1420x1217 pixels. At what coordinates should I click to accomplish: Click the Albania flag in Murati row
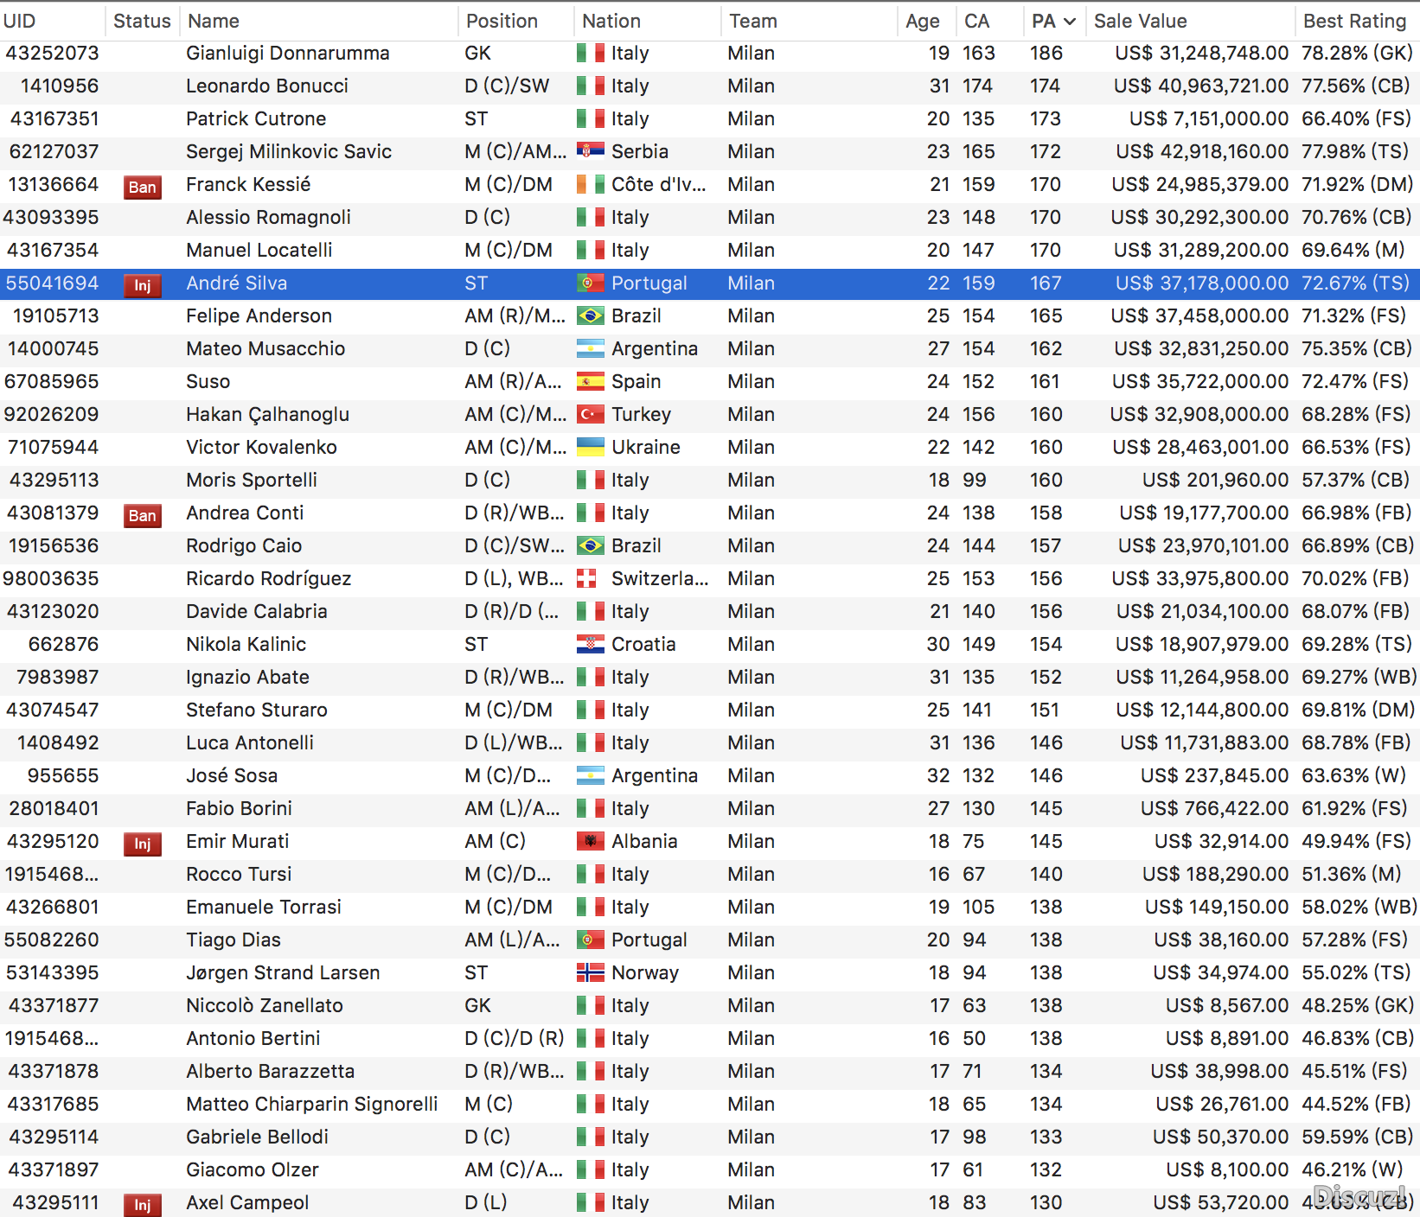point(591,841)
